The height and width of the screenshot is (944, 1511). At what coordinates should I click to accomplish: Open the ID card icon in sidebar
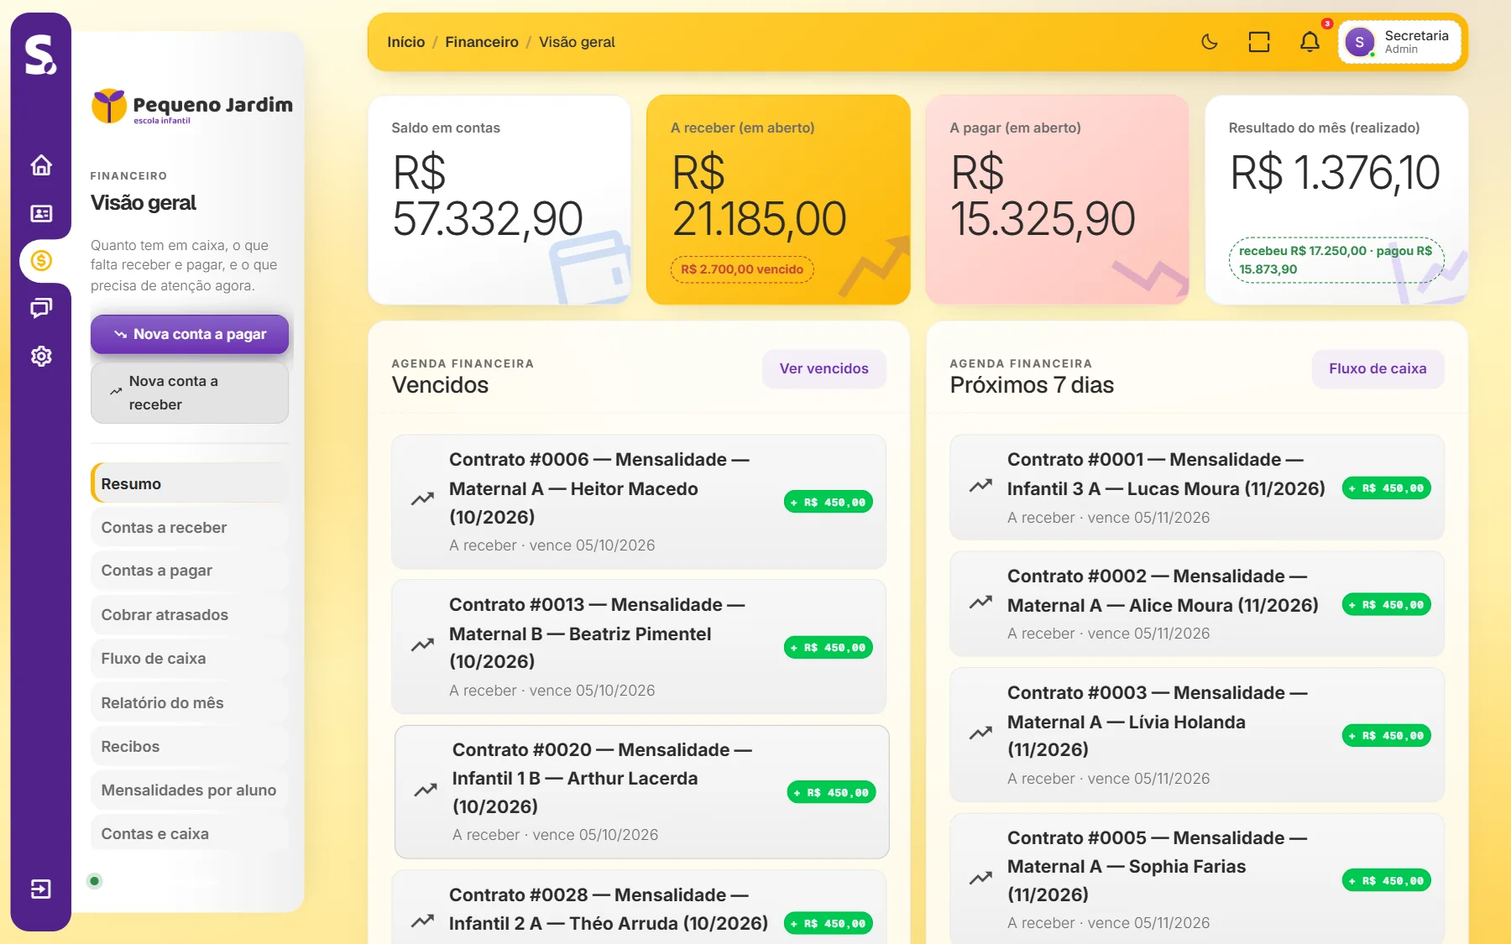(41, 213)
